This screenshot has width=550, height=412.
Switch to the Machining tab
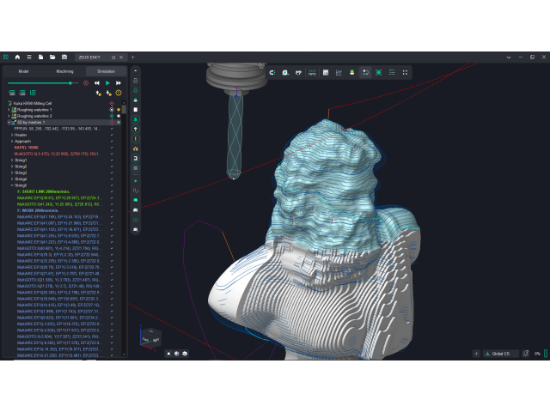click(64, 71)
